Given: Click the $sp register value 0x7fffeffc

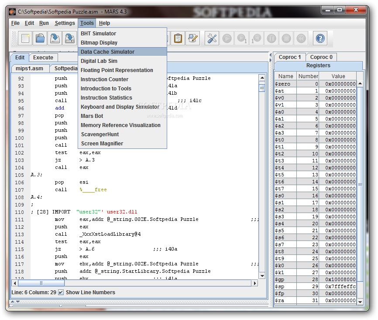Looking at the screenshot, I should [337, 286].
